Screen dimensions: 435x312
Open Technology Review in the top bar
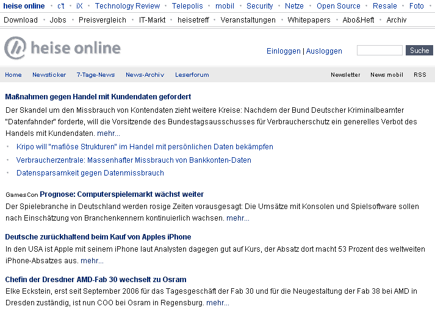pyautogui.click(x=128, y=6)
